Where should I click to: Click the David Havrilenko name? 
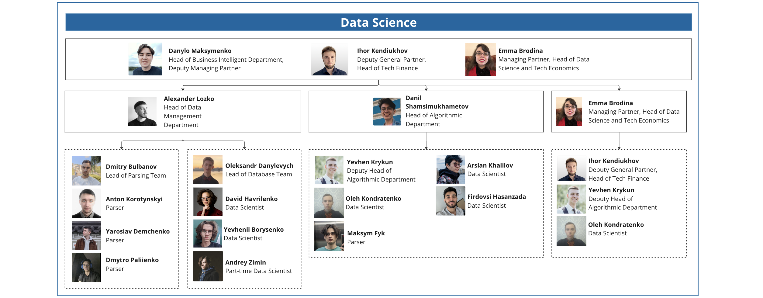pos(251,199)
